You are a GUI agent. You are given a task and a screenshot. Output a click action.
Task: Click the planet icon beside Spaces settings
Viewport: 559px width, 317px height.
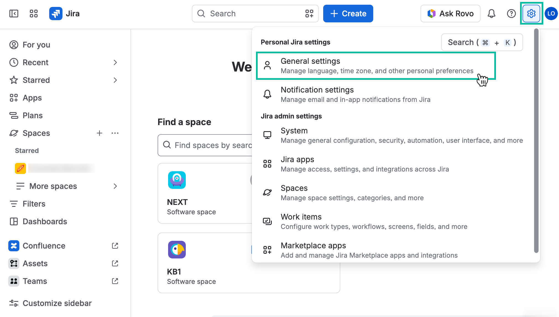[x=267, y=192]
